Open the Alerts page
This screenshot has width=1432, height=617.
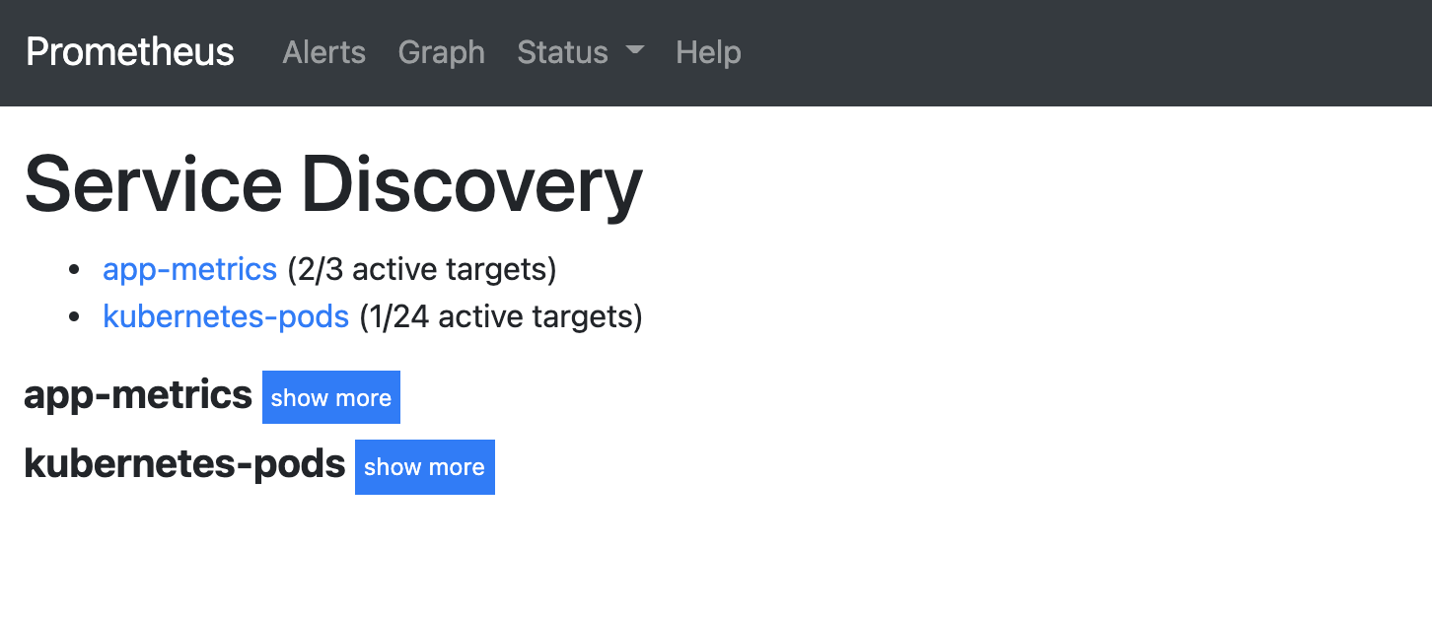tap(323, 52)
